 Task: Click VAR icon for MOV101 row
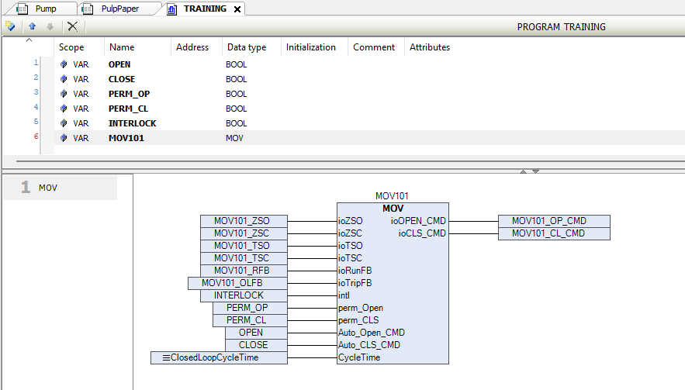pyautogui.click(x=64, y=138)
